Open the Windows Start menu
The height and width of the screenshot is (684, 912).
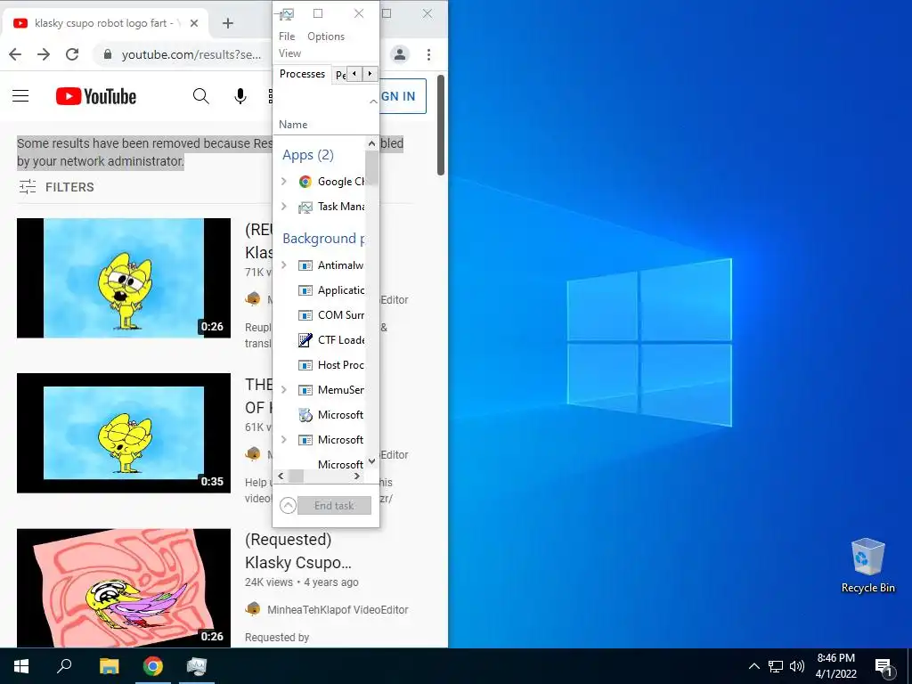(x=21, y=666)
